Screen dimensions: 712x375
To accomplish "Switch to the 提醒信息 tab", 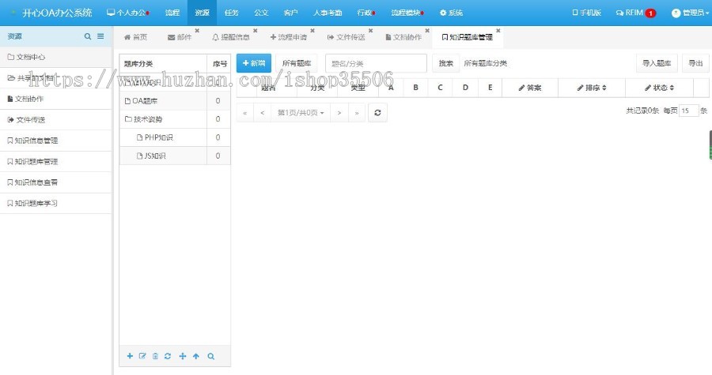I will tap(231, 37).
